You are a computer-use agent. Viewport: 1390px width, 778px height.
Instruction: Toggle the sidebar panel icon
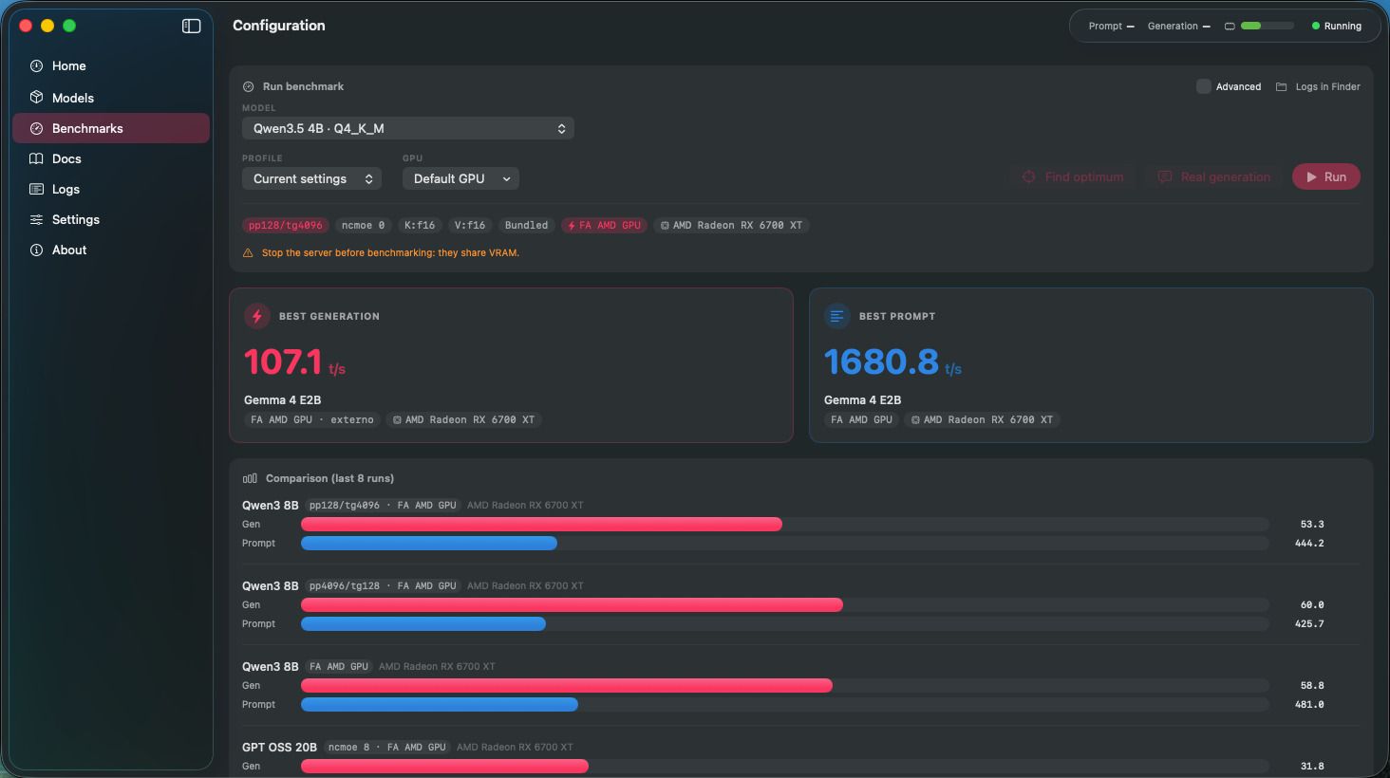(192, 26)
